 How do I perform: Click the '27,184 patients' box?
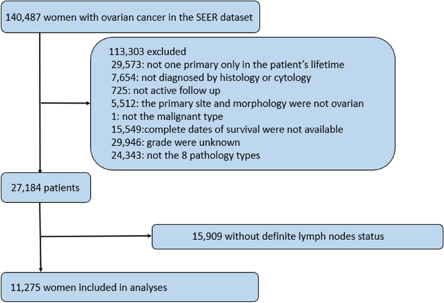pos(46,188)
